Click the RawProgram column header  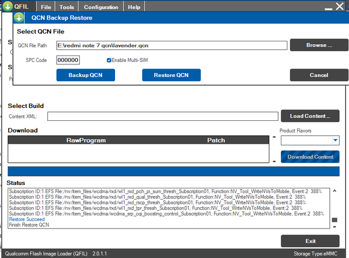coord(86,140)
